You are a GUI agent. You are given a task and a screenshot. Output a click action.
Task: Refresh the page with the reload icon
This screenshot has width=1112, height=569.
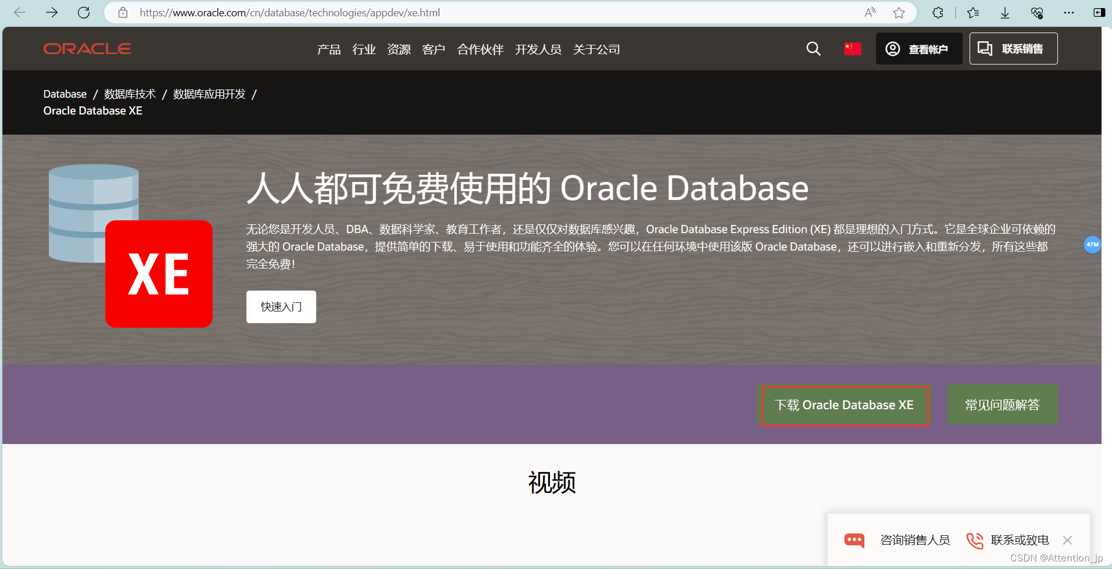83,13
